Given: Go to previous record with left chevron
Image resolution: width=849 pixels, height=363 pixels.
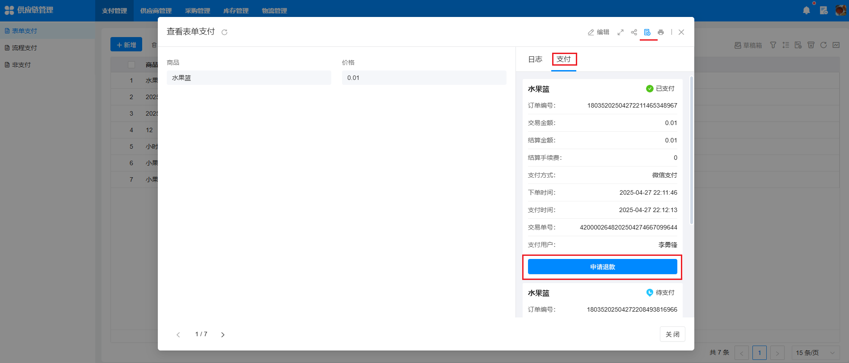Looking at the screenshot, I should pos(178,334).
